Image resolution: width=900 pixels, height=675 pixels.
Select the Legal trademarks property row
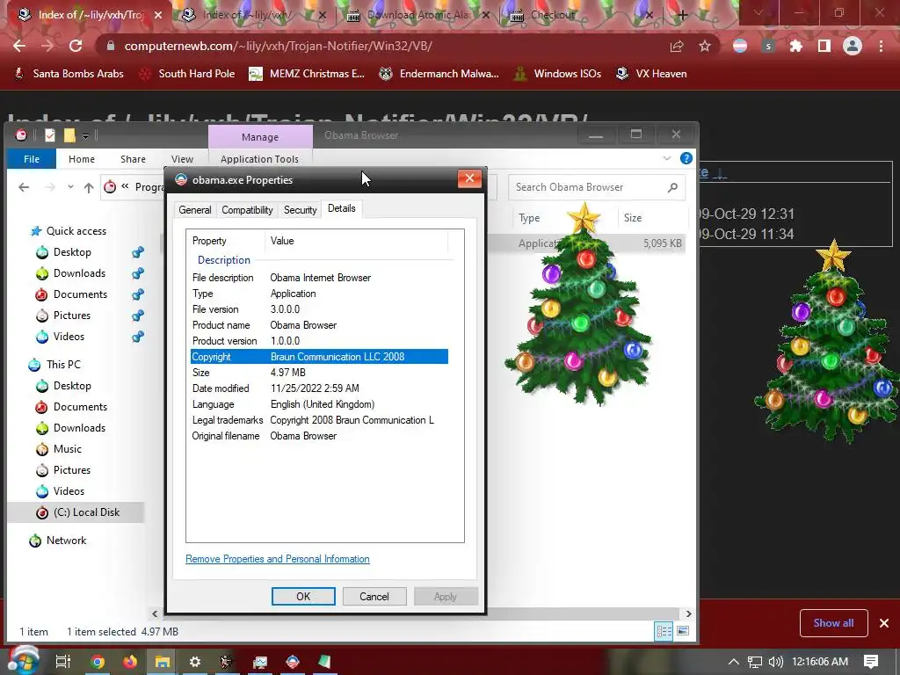pos(319,420)
